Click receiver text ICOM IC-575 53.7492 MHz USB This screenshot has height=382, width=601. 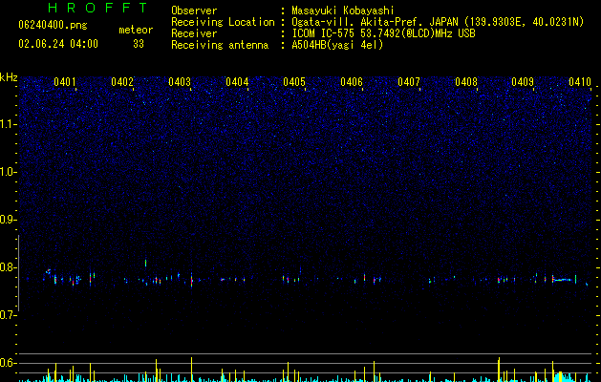(x=383, y=33)
